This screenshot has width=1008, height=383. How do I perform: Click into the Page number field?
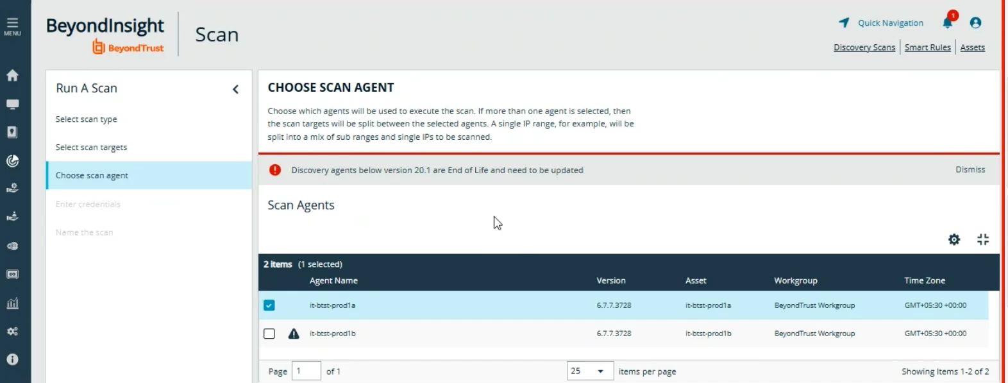(x=306, y=371)
